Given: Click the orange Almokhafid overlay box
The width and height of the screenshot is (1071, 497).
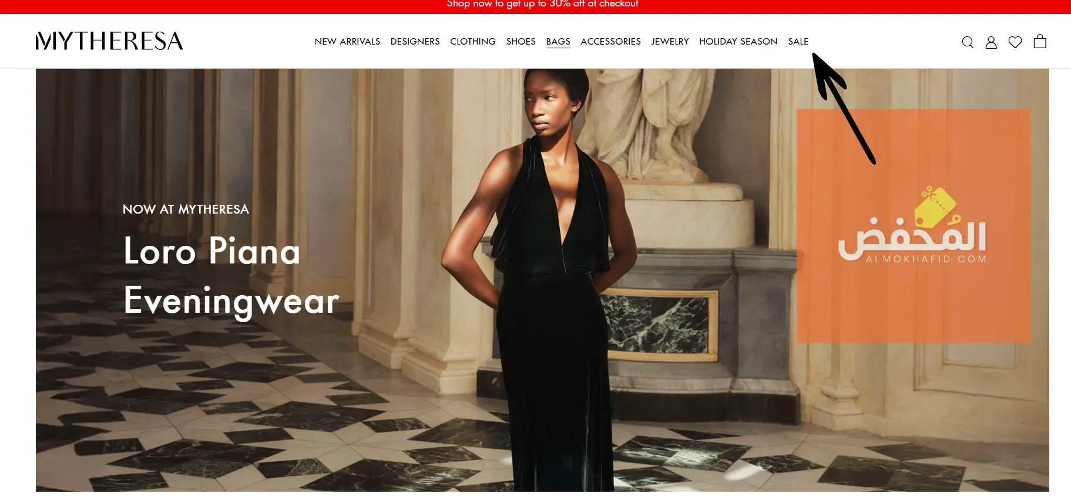Looking at the screenshot, I should [914, 226].
